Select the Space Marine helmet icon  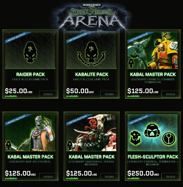pos(152,130)
